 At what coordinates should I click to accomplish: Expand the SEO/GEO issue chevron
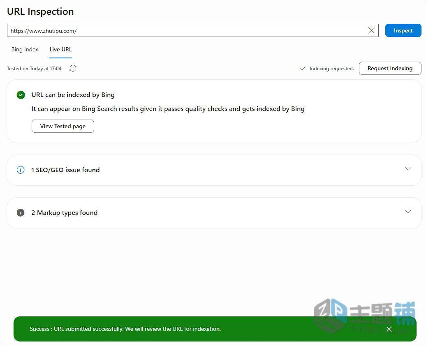point(408,169)
